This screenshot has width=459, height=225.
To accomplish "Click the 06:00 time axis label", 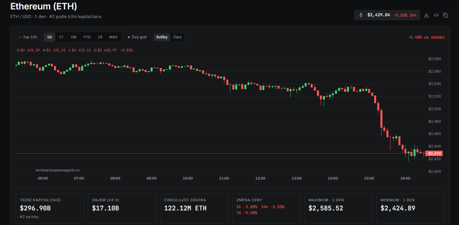I will tap(43, 178).
